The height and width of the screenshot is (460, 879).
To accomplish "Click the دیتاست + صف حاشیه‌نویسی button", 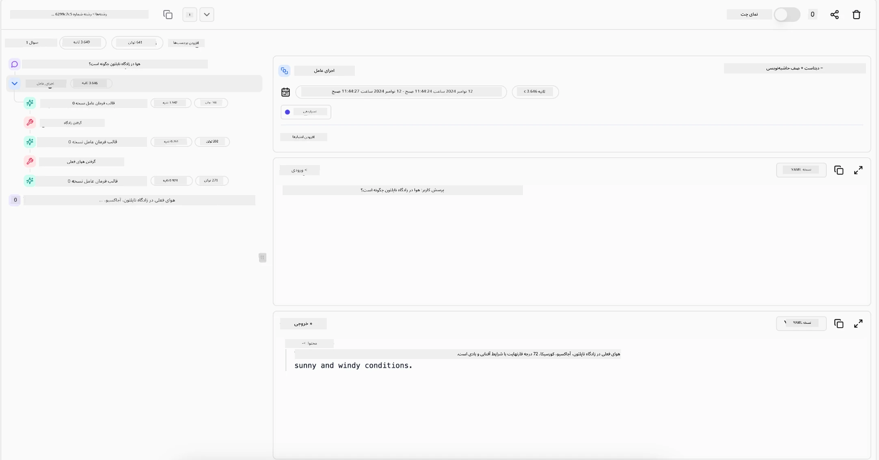I will pyautogui.click(x=794, y=68).
